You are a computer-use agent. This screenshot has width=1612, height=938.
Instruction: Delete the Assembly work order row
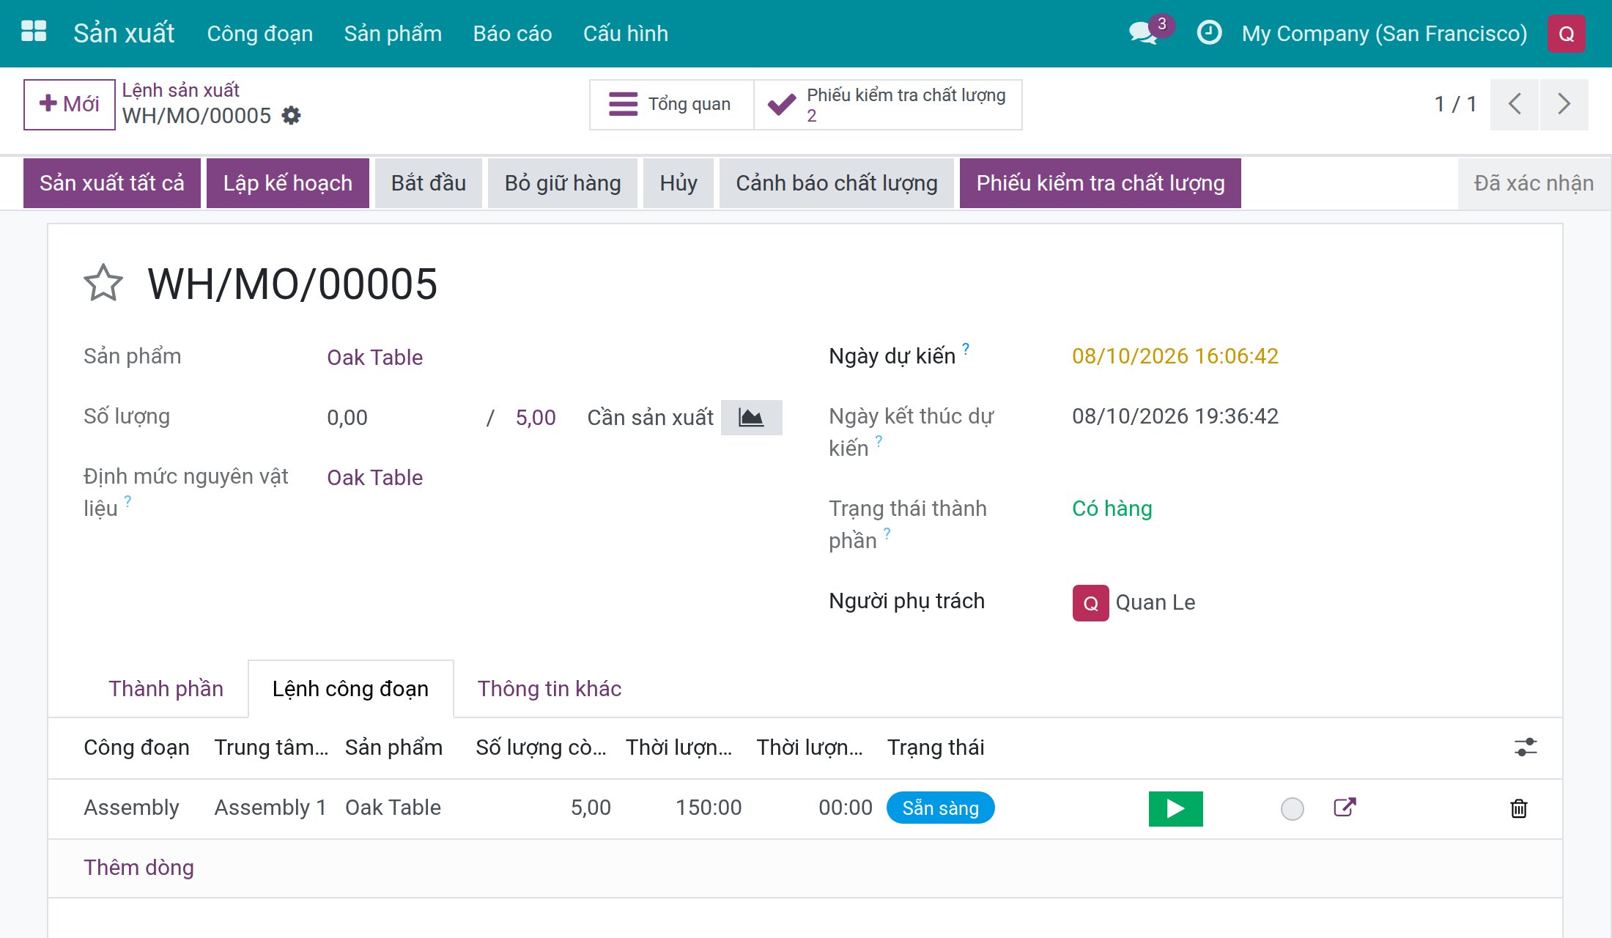click(x=1518, y=808)
